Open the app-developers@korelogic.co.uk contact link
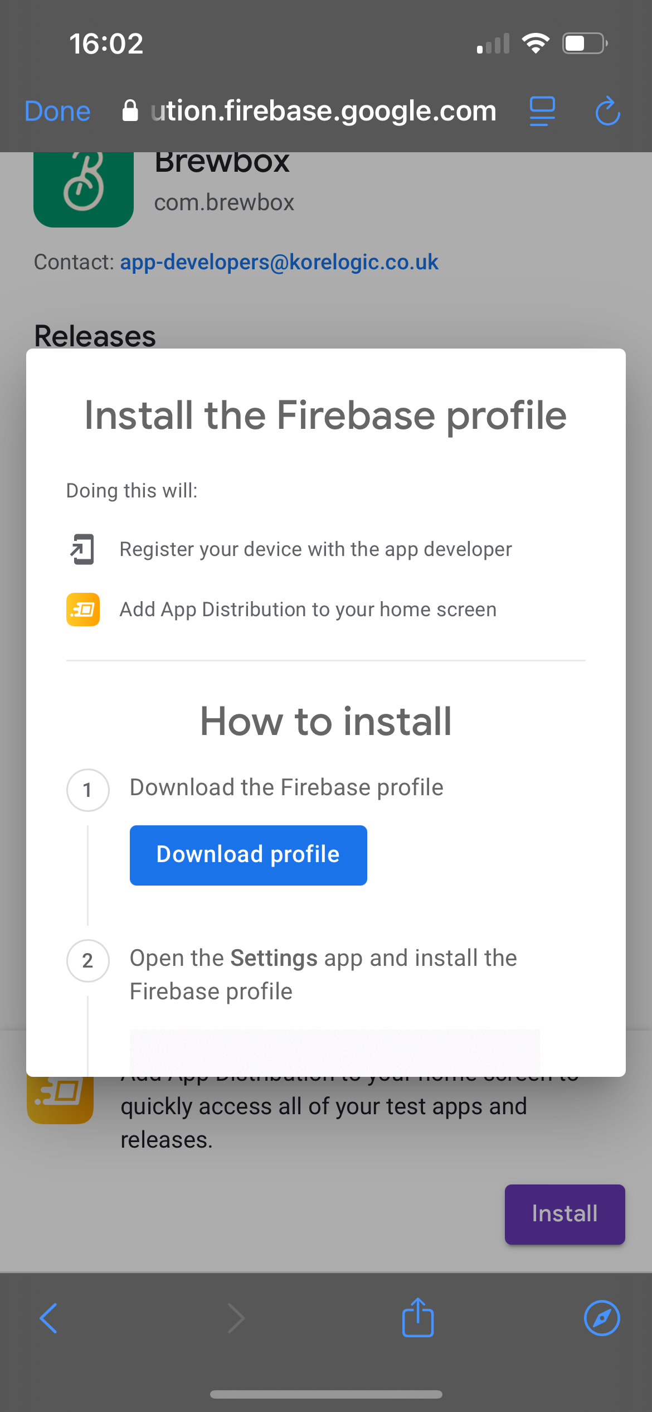 coord(279,262)
